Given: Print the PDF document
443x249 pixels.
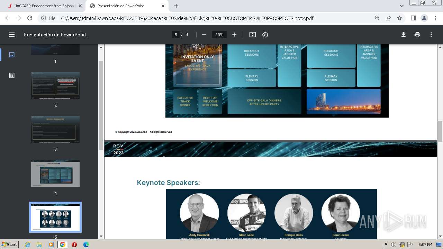Looking at the screenshot, I should coord(417,35).
